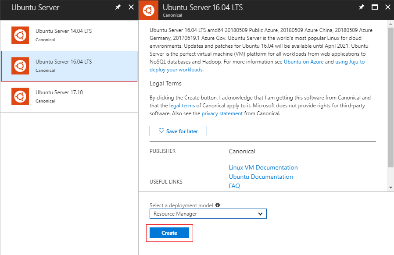
Task: Open the legal terms link
Action: (x=182, y=106)
